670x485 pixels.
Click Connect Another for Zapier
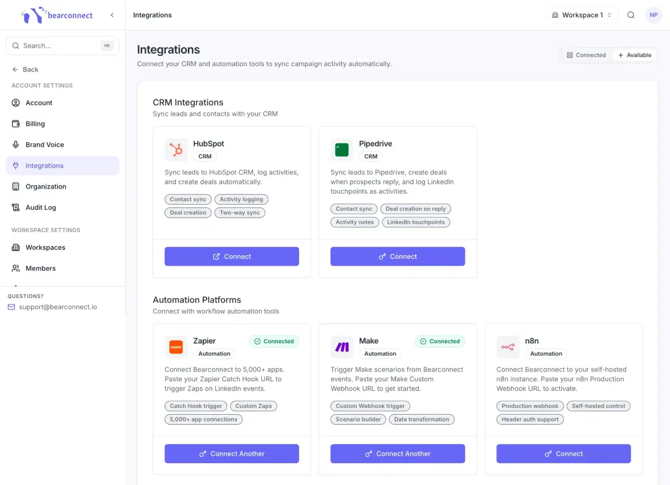(232, 454)
